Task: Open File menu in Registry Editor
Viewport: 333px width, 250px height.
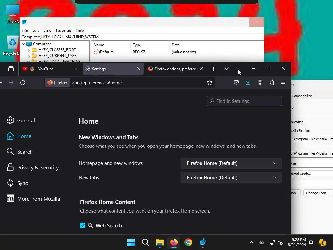Action: 25,30
